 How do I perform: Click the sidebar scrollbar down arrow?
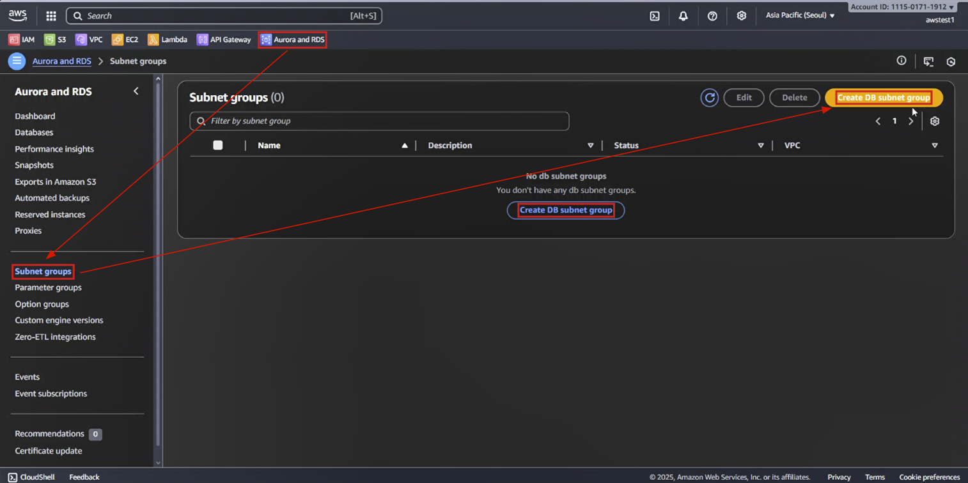[x=158, y=463]
